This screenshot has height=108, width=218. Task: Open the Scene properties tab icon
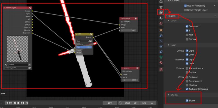point(161,18)
